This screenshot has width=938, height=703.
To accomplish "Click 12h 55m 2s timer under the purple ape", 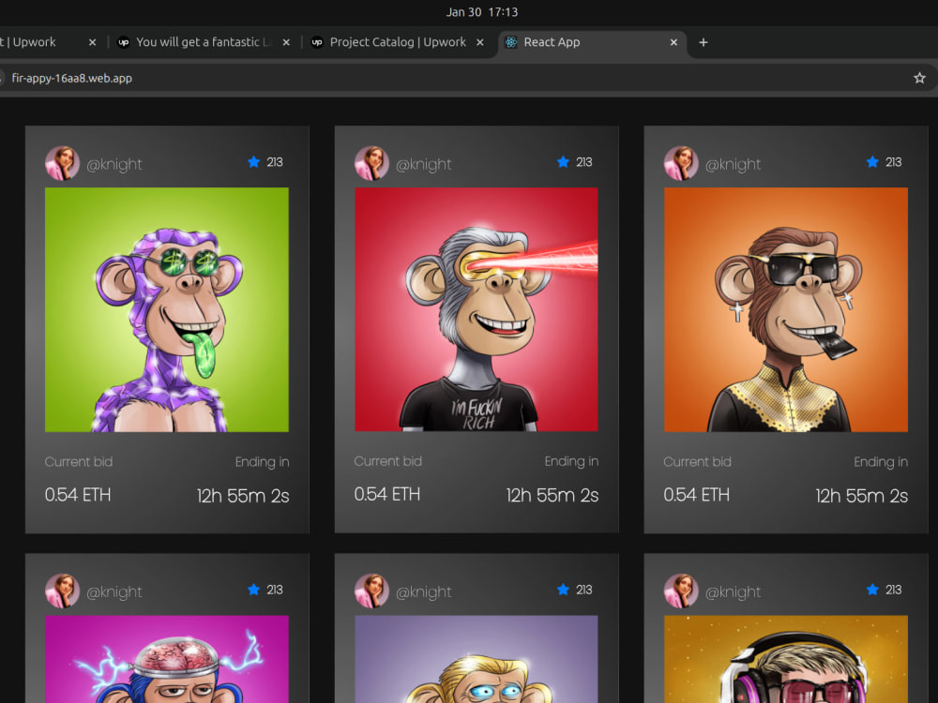I will point(243,496).
